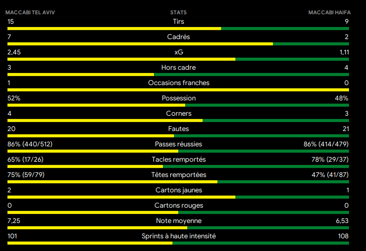Click the Note moyenne label
366x251 pixels.
click(x=178, y=221)
